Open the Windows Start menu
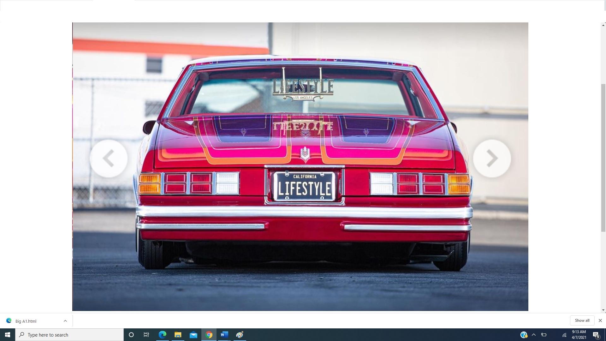Image resolution: width=606 pixels, height=341 pixels. pyautogui.click(x=7, y=335)
